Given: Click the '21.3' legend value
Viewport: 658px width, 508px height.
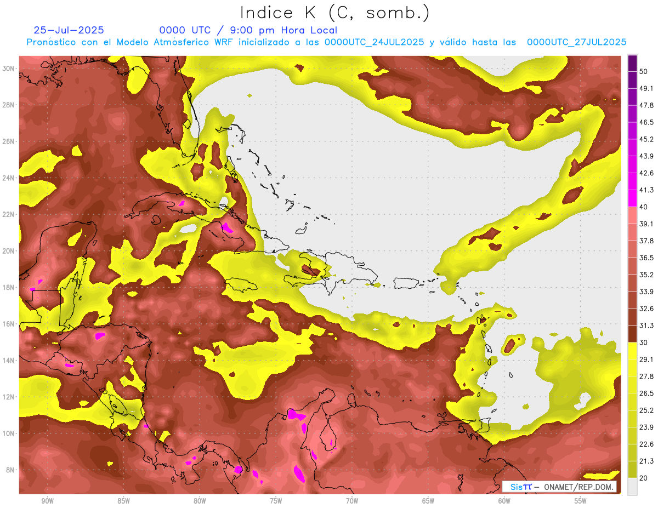Looking at the screenshot, I should (646, 461).
